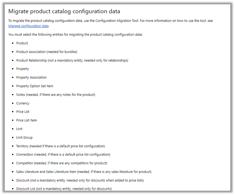Open the Manage configuration data link
Viewport: 235px width, 195px height.
click(28, 26)
